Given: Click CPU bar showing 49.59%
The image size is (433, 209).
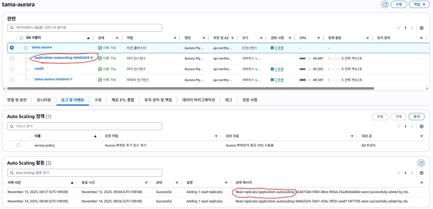Looking at the screenshot, I should pos(306,80).
